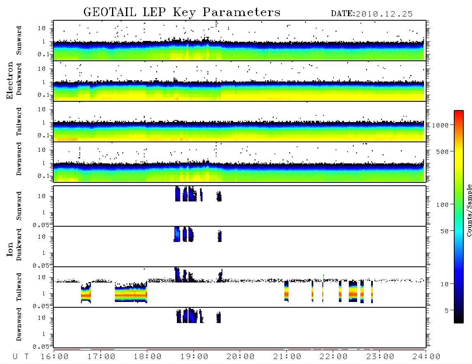Click the Electron 'Duskward' panel label
The image size is (472, 364).
click(x=19, y=79)
